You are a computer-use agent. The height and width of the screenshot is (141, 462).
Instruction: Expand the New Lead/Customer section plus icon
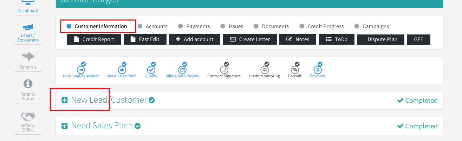tap(65, 100)
